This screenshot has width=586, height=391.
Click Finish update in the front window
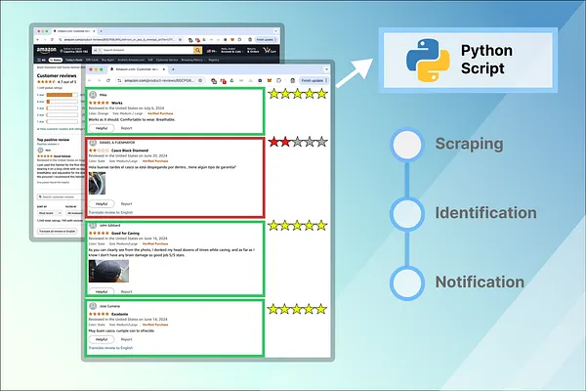click(313, 81)
